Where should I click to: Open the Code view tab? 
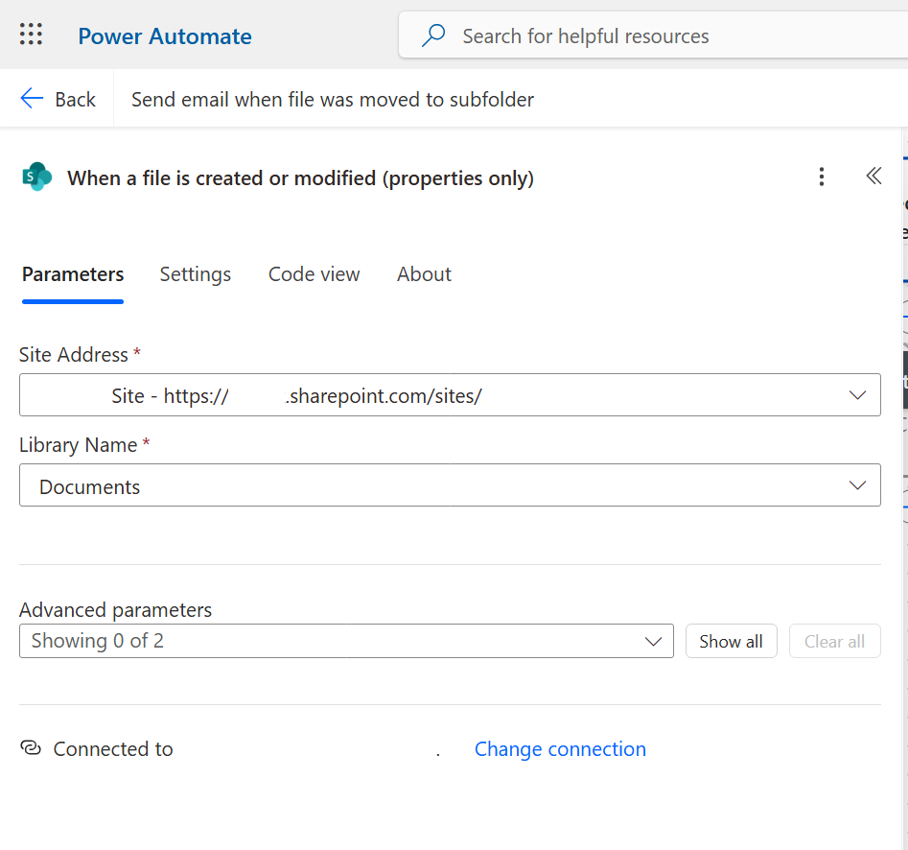(x=314, y=274)
